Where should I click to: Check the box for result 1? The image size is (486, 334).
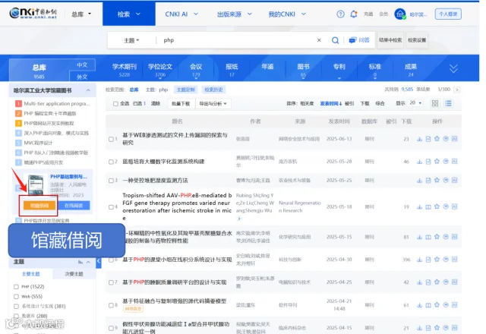click(111, 139)
